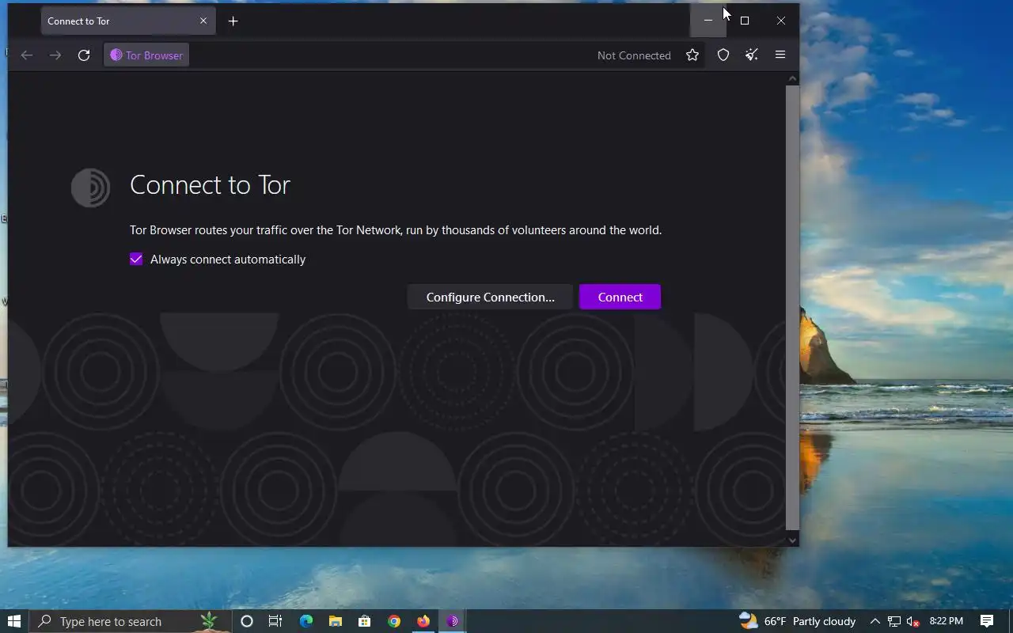Click the scrollbar down arrow
Viewport: 1013px width, 633px height.
click(x=792, y=540)
